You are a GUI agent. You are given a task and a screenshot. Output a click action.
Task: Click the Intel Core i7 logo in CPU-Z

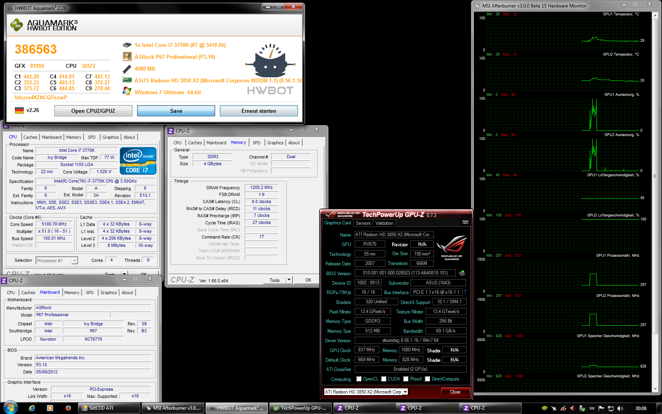point(138,161)
